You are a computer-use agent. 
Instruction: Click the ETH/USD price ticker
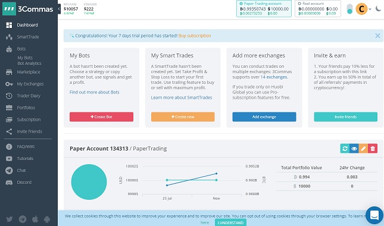point(90,9)
